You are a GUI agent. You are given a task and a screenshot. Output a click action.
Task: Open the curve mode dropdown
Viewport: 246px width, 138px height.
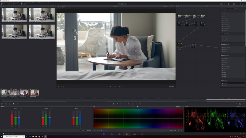pos(179,106)
